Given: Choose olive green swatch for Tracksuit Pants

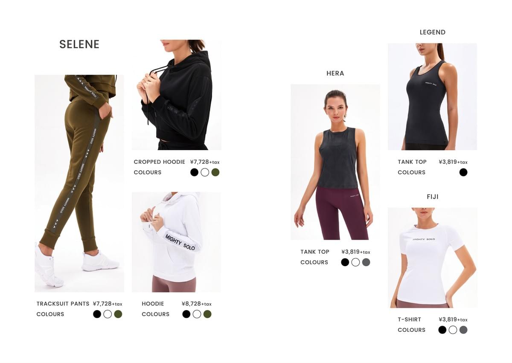Looking at the screenshot, I should pos(118,314).
